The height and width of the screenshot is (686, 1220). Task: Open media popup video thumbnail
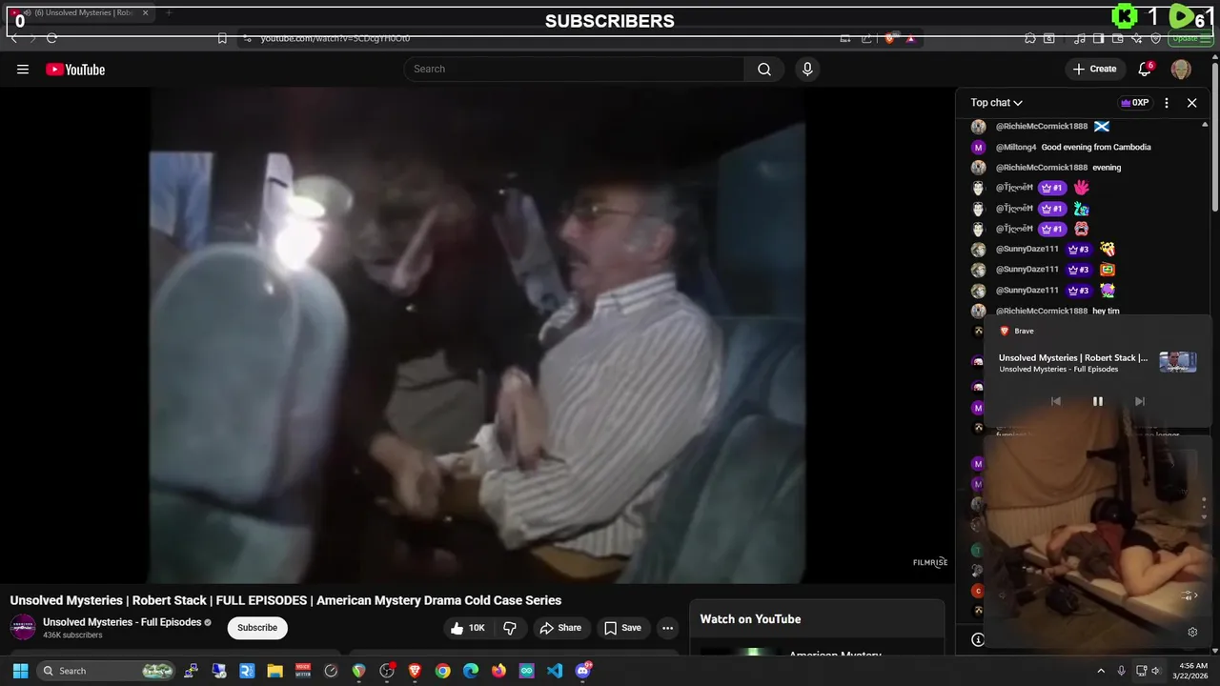(x=1177, y=362)
